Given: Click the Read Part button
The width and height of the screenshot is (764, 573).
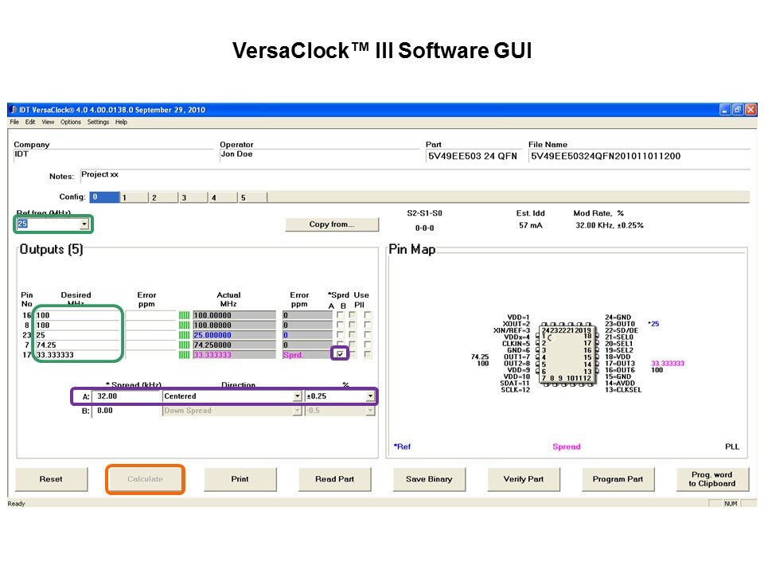Looking at the screenshot, I should 334,479.
